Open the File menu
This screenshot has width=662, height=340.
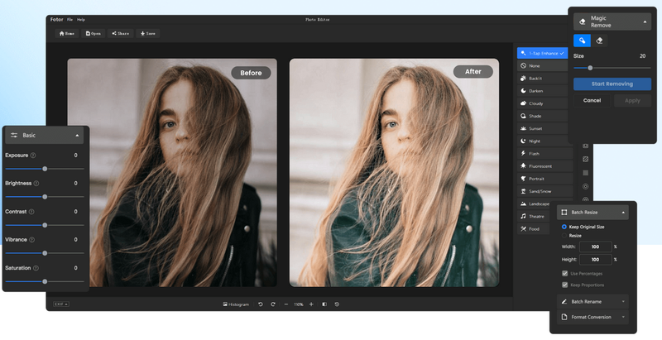pos(70,19)
